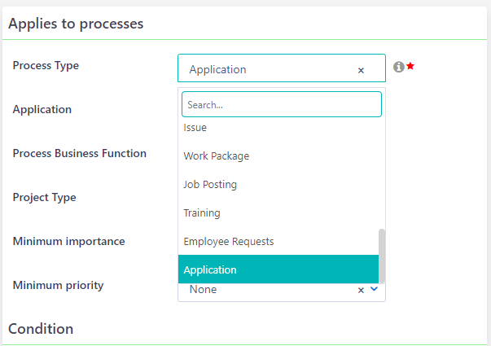Click the Minimum priority label

(x=58, y=285)
